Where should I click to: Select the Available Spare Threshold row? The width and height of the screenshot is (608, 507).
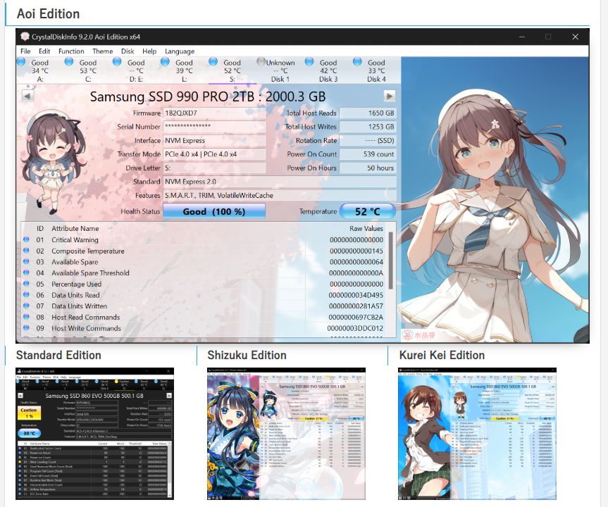[x=204, y=273]
